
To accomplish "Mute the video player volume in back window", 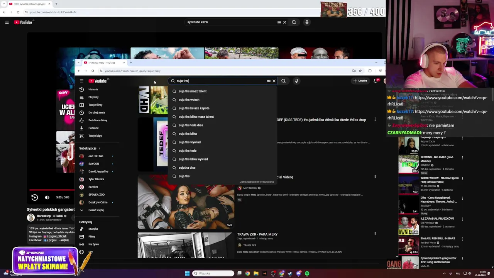I will tap(47, 197).
